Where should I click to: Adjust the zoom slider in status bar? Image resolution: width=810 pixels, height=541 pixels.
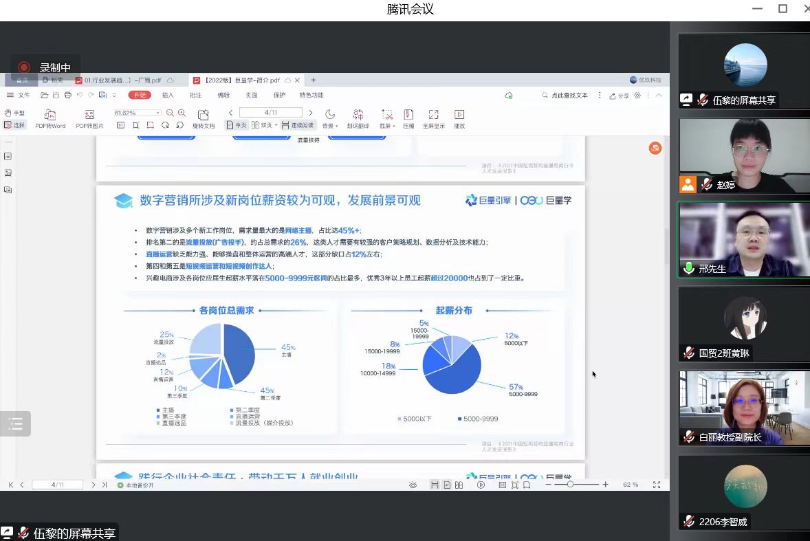coord(570,485)
